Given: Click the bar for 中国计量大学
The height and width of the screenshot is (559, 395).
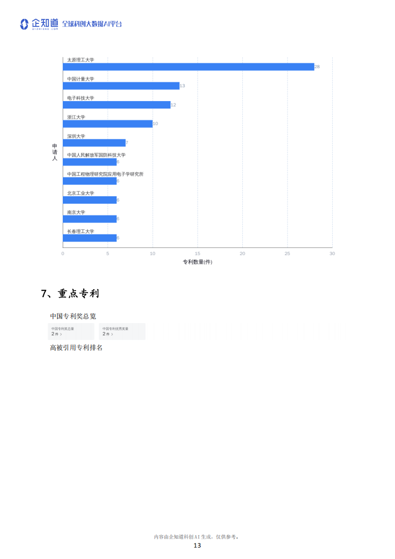Looking at the screenshot, I should pos(121,86).
